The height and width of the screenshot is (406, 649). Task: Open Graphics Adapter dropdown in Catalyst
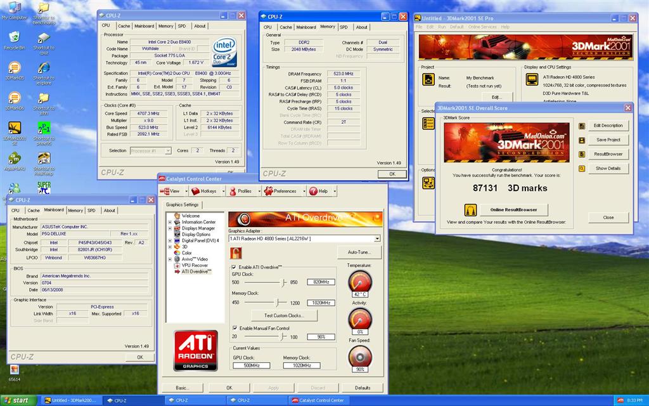pyautogui.click(x=377, y=239)
